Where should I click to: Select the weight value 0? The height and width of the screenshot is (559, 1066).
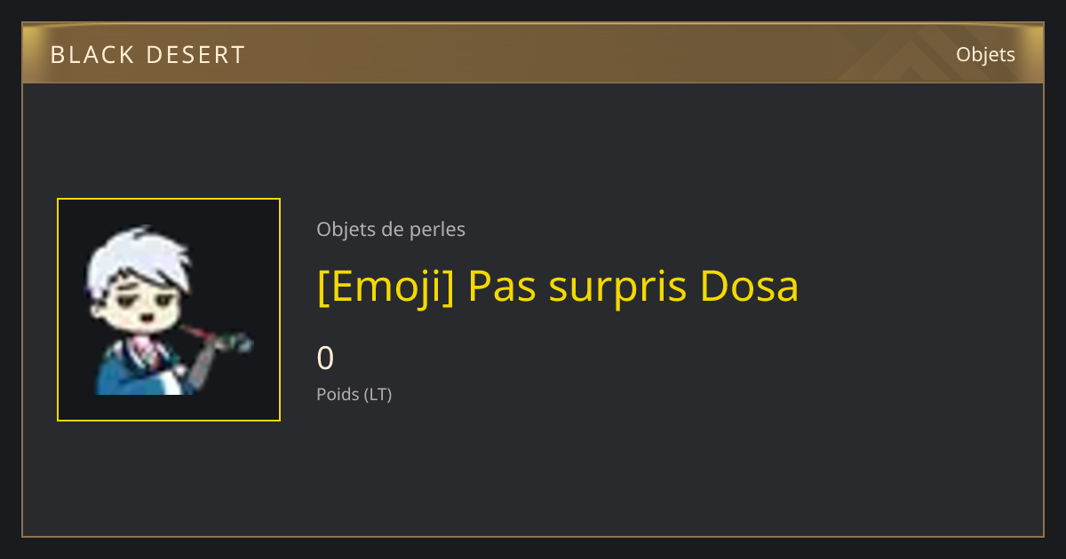point(325,358)
